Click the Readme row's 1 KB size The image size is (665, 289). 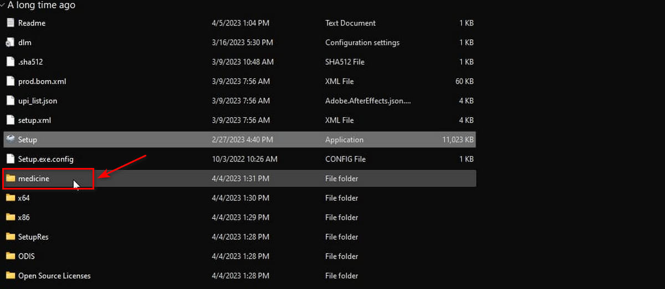[x=466, y=23]
